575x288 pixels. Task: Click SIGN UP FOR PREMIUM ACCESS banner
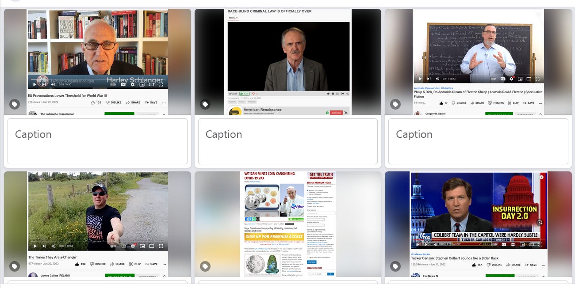point(274,236)
